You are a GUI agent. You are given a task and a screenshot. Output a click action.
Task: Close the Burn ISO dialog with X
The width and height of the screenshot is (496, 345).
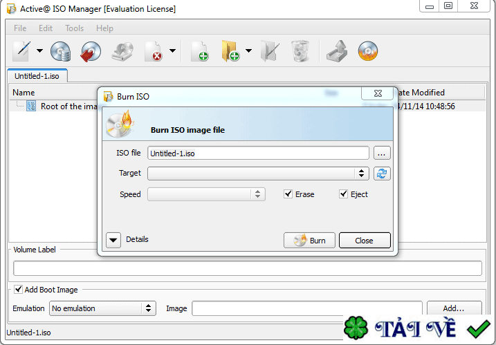378,93
